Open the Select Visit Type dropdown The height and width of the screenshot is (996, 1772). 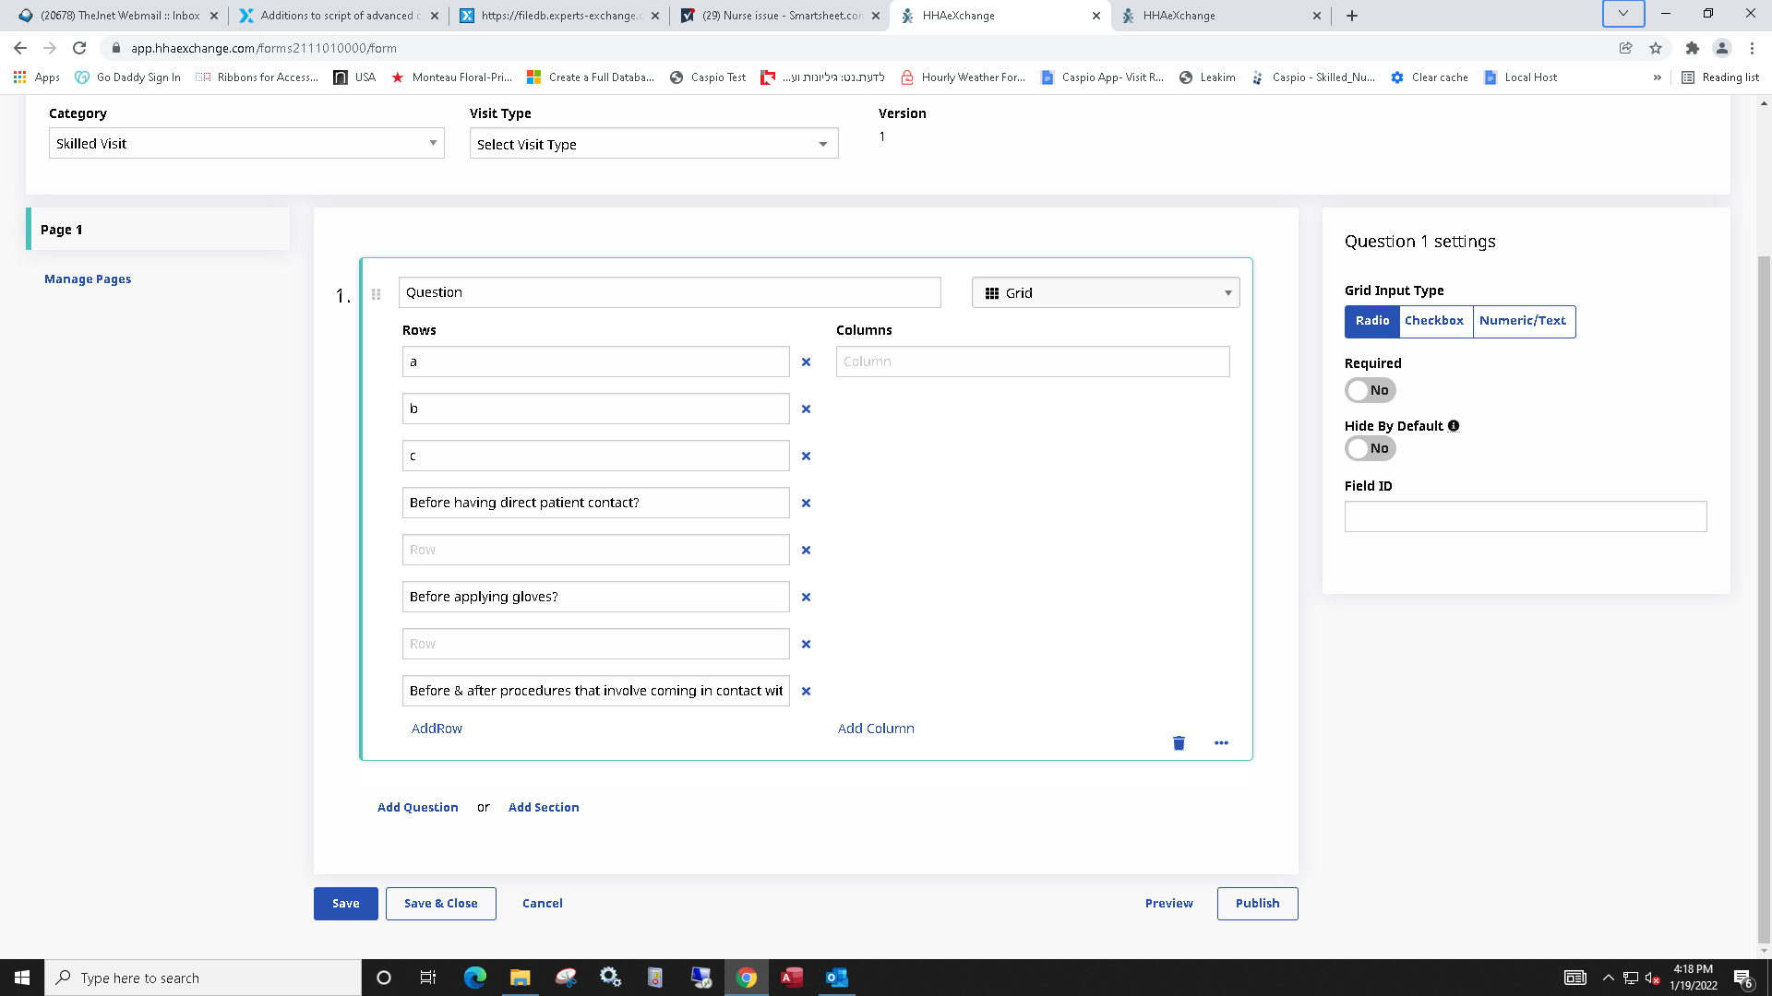[653, 144]
